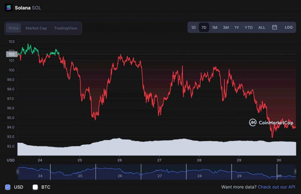Enable the BTC currency checkbox
The height and width of the screenshot is (194, 301).
pos(36,187)
